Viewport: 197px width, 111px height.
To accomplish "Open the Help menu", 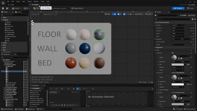I will pos(48,2).
